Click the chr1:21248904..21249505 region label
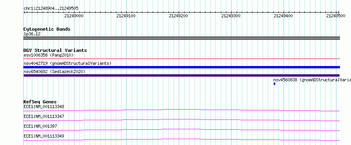Viewport: 351px width, 145px height. pyautogui.click(x=51, y=9)
